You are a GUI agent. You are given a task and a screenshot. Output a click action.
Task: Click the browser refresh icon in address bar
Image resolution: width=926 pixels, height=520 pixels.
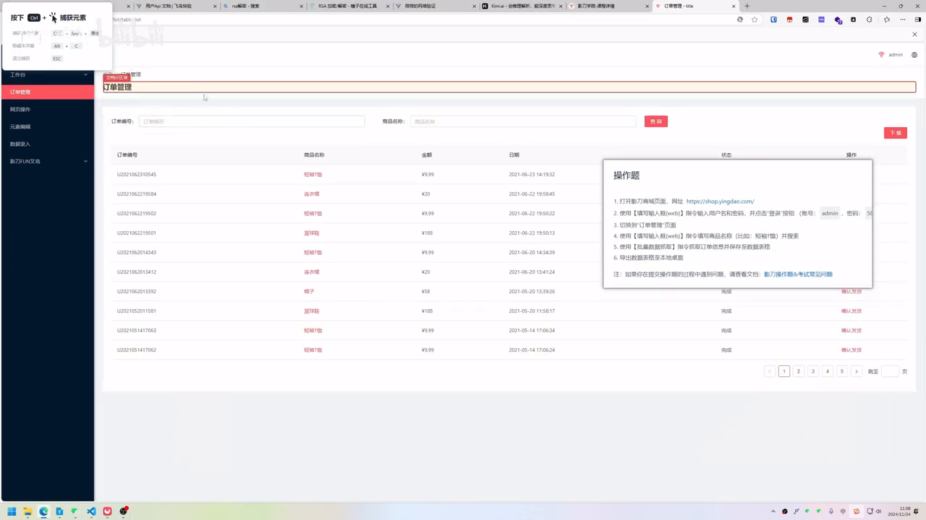click(740, 19)
